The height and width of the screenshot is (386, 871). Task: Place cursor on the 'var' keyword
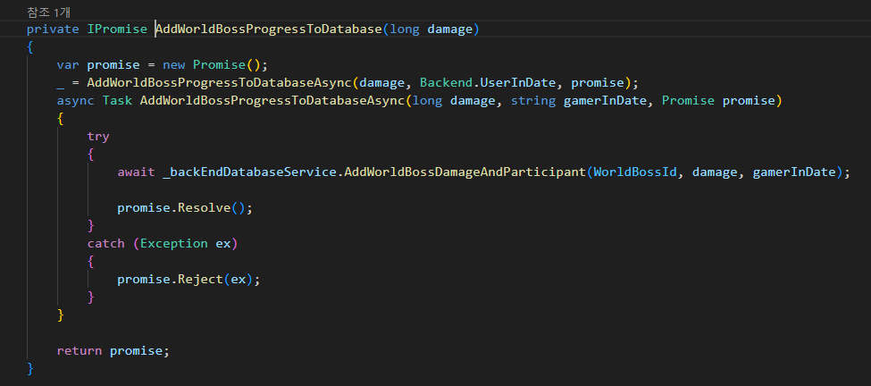[x=68, y=65]
